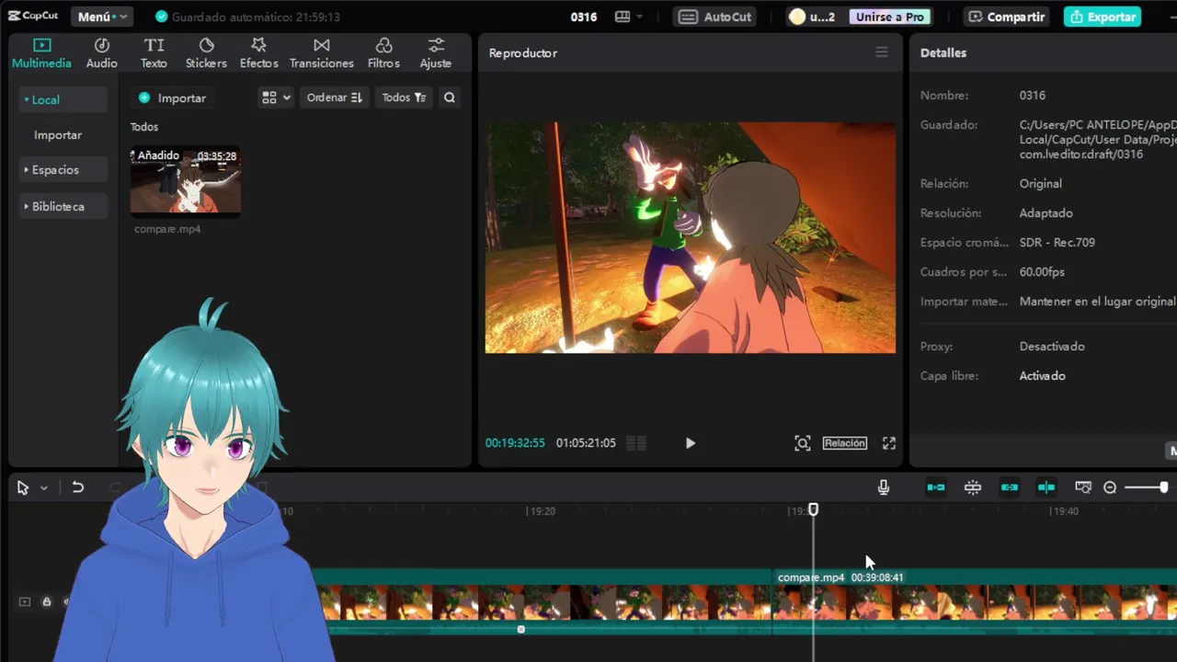The width and height of the screenshot is (1177, 662).
Task: Click Unirse a Pro button
Action: click(x=889, y=17)
